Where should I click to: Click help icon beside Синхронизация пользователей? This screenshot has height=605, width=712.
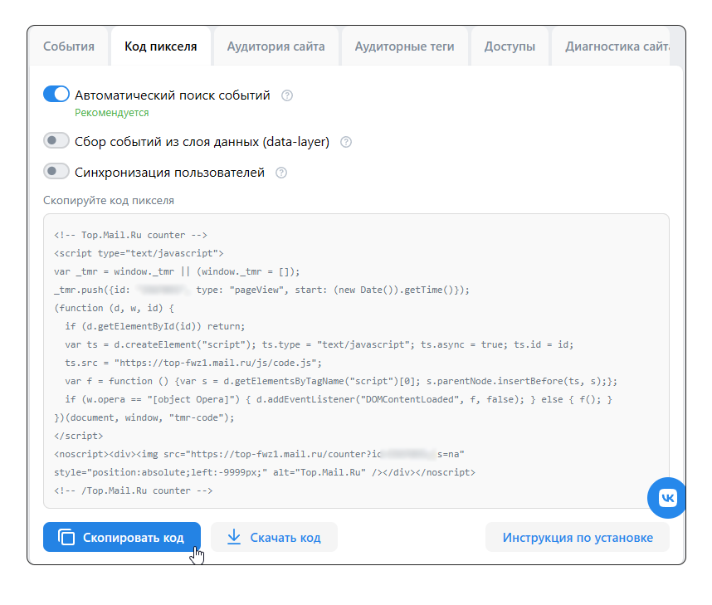pos(281,173)
